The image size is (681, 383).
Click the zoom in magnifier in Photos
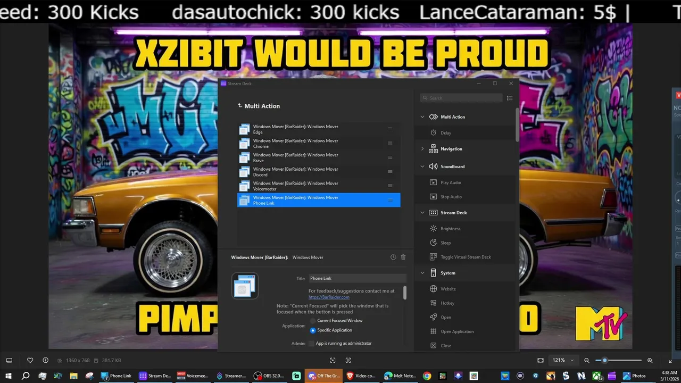pos(650,360)
